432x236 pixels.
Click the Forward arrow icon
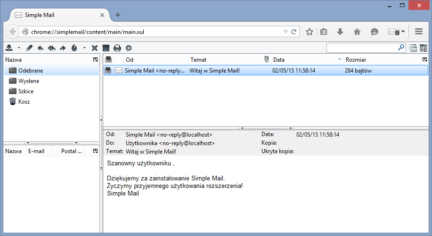pos(63,48)
